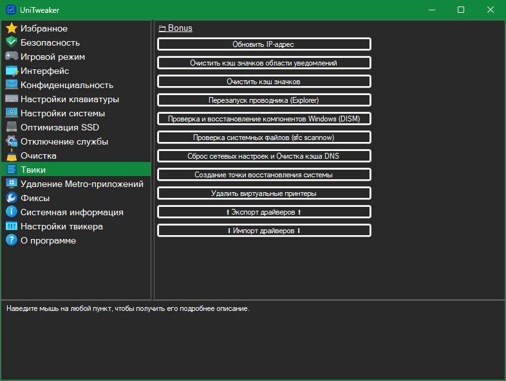Click the star icon next to Избранное

11,28
